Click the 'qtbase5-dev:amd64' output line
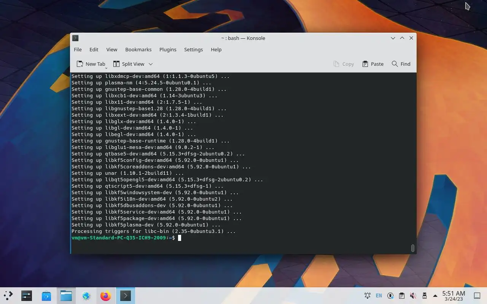Viewport: 487px width, 304px height. [x=158, y=154]
